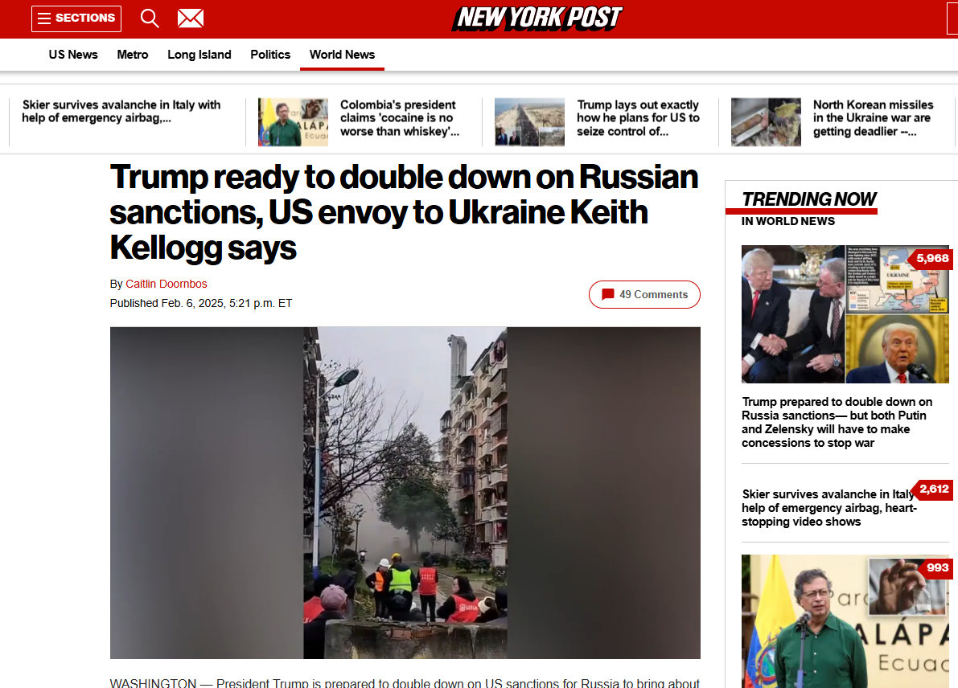958x688 pixels.
Task: Open North Korean missiles story thumbnail
Action: click(x=766, y=122)
